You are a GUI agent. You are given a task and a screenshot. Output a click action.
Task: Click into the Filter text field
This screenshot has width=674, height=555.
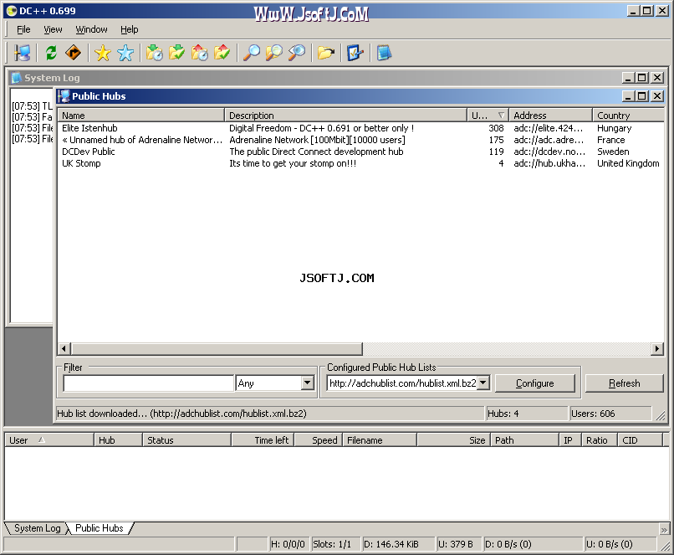tap(148, 383)
